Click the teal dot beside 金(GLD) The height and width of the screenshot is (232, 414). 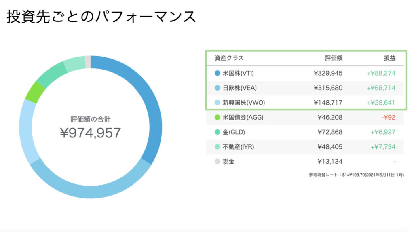[218, 132]
